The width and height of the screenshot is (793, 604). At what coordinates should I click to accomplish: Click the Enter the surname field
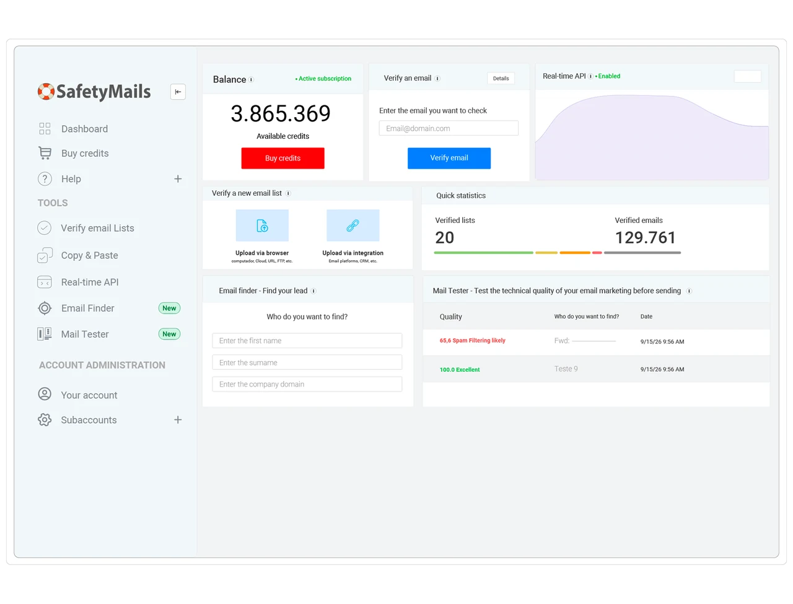point(307,362)
